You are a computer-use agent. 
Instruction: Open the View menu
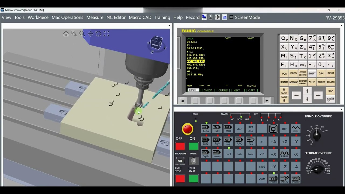[x=6, y=17]
